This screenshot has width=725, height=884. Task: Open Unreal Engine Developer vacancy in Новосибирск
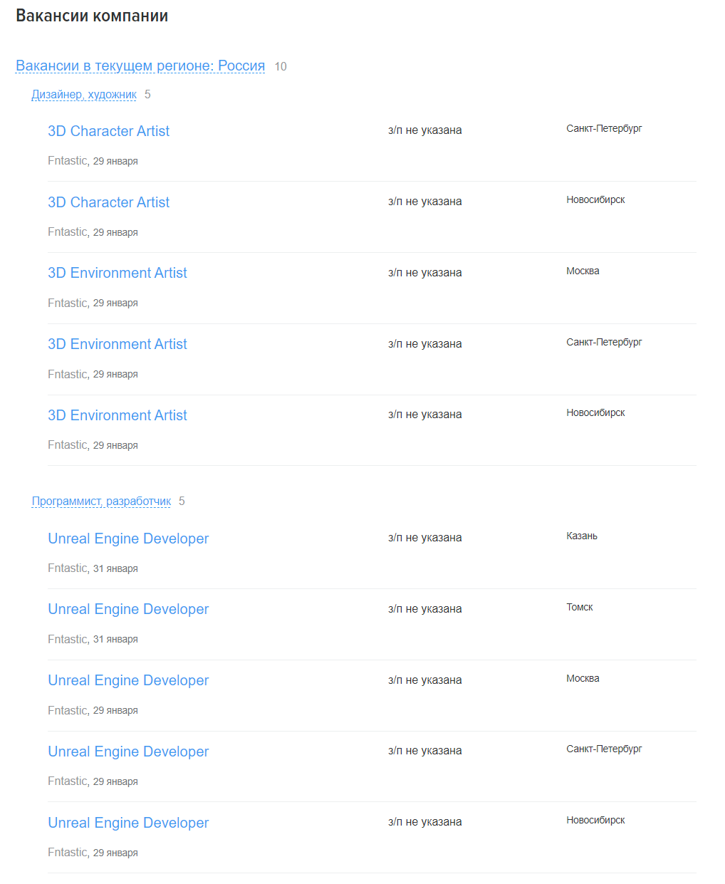128,823
